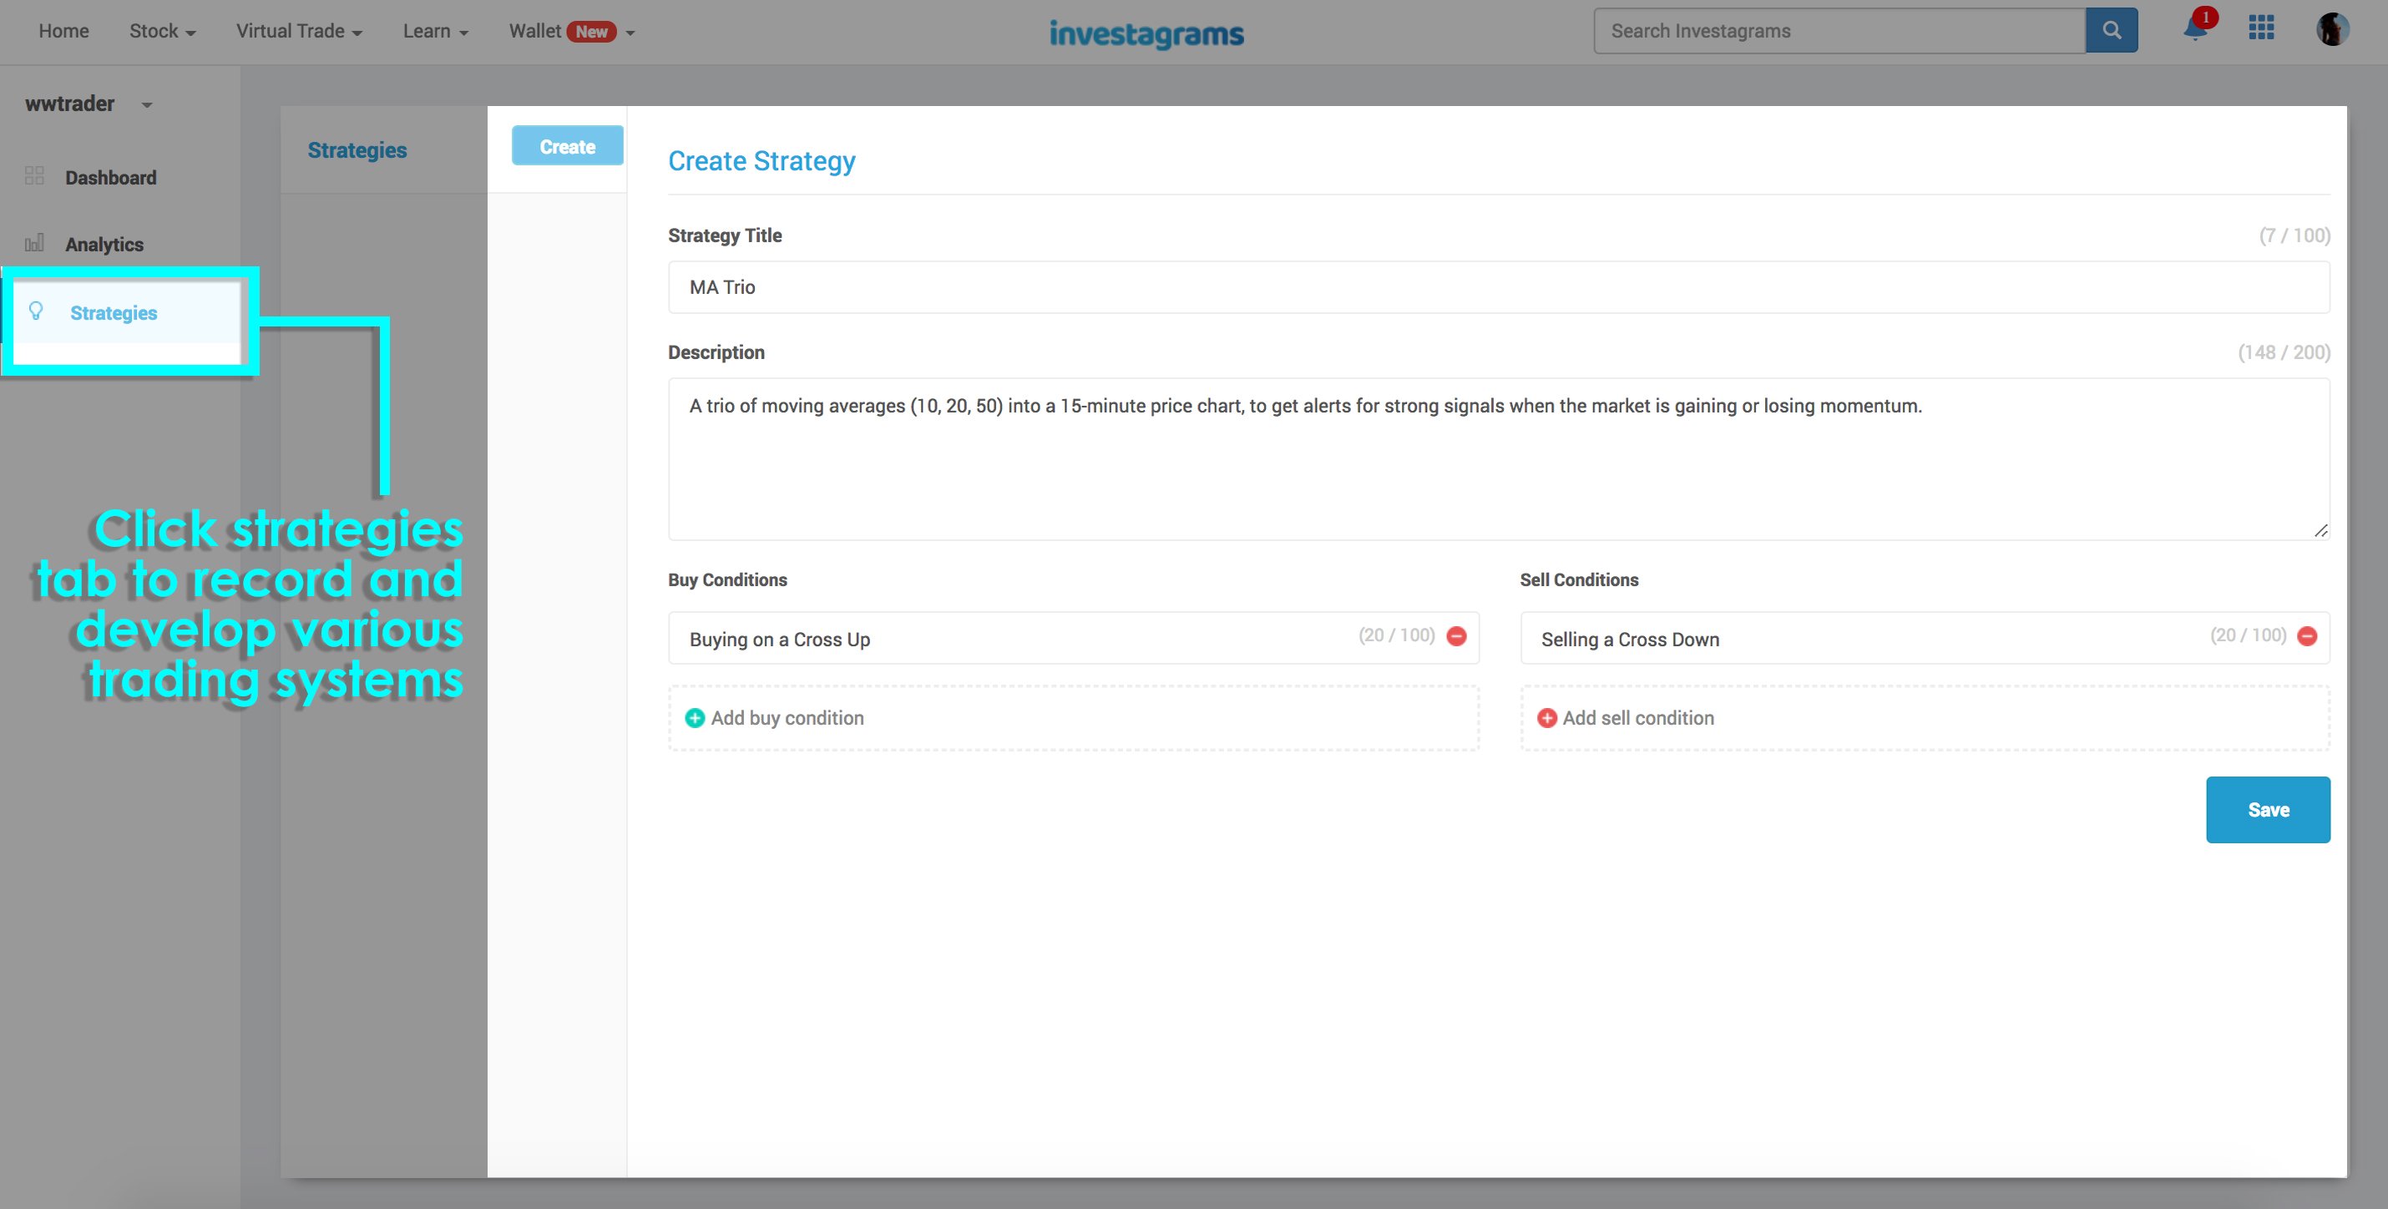Click the Buying on a Cross Up field

[x=1074, y=638]
